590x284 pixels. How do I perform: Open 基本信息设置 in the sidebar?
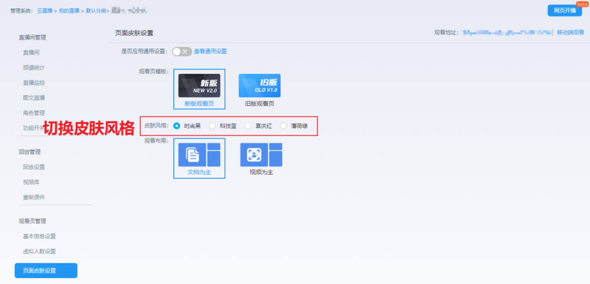(x=39, y=236)
